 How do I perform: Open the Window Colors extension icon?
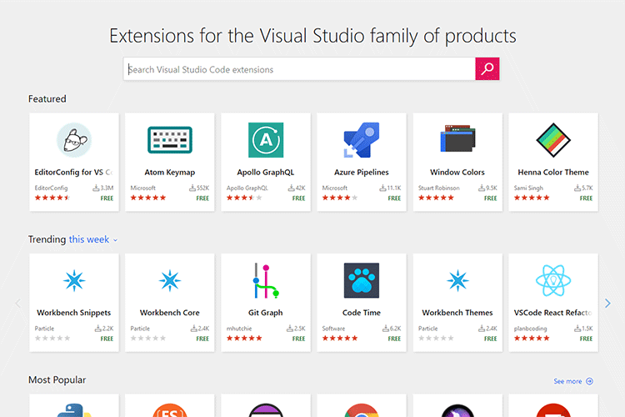tap(457, 140)
